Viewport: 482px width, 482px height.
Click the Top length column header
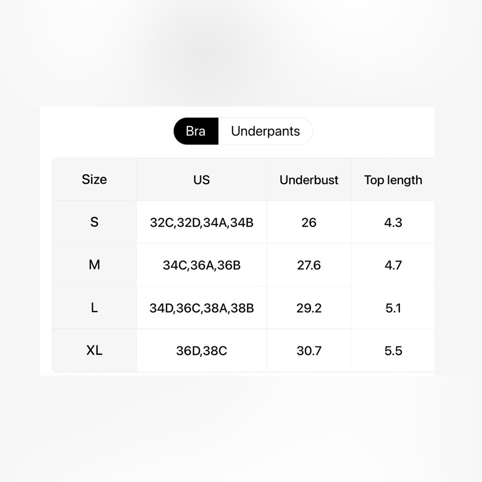click(393, 179)
